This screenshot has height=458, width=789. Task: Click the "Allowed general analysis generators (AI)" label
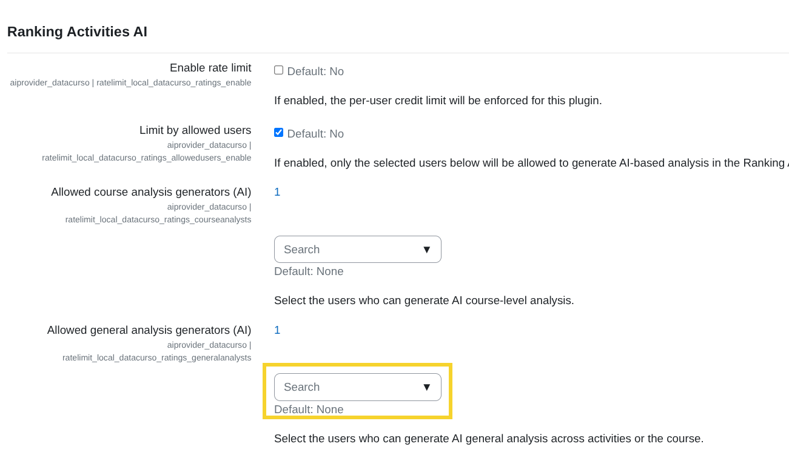(x=149, y=330)
